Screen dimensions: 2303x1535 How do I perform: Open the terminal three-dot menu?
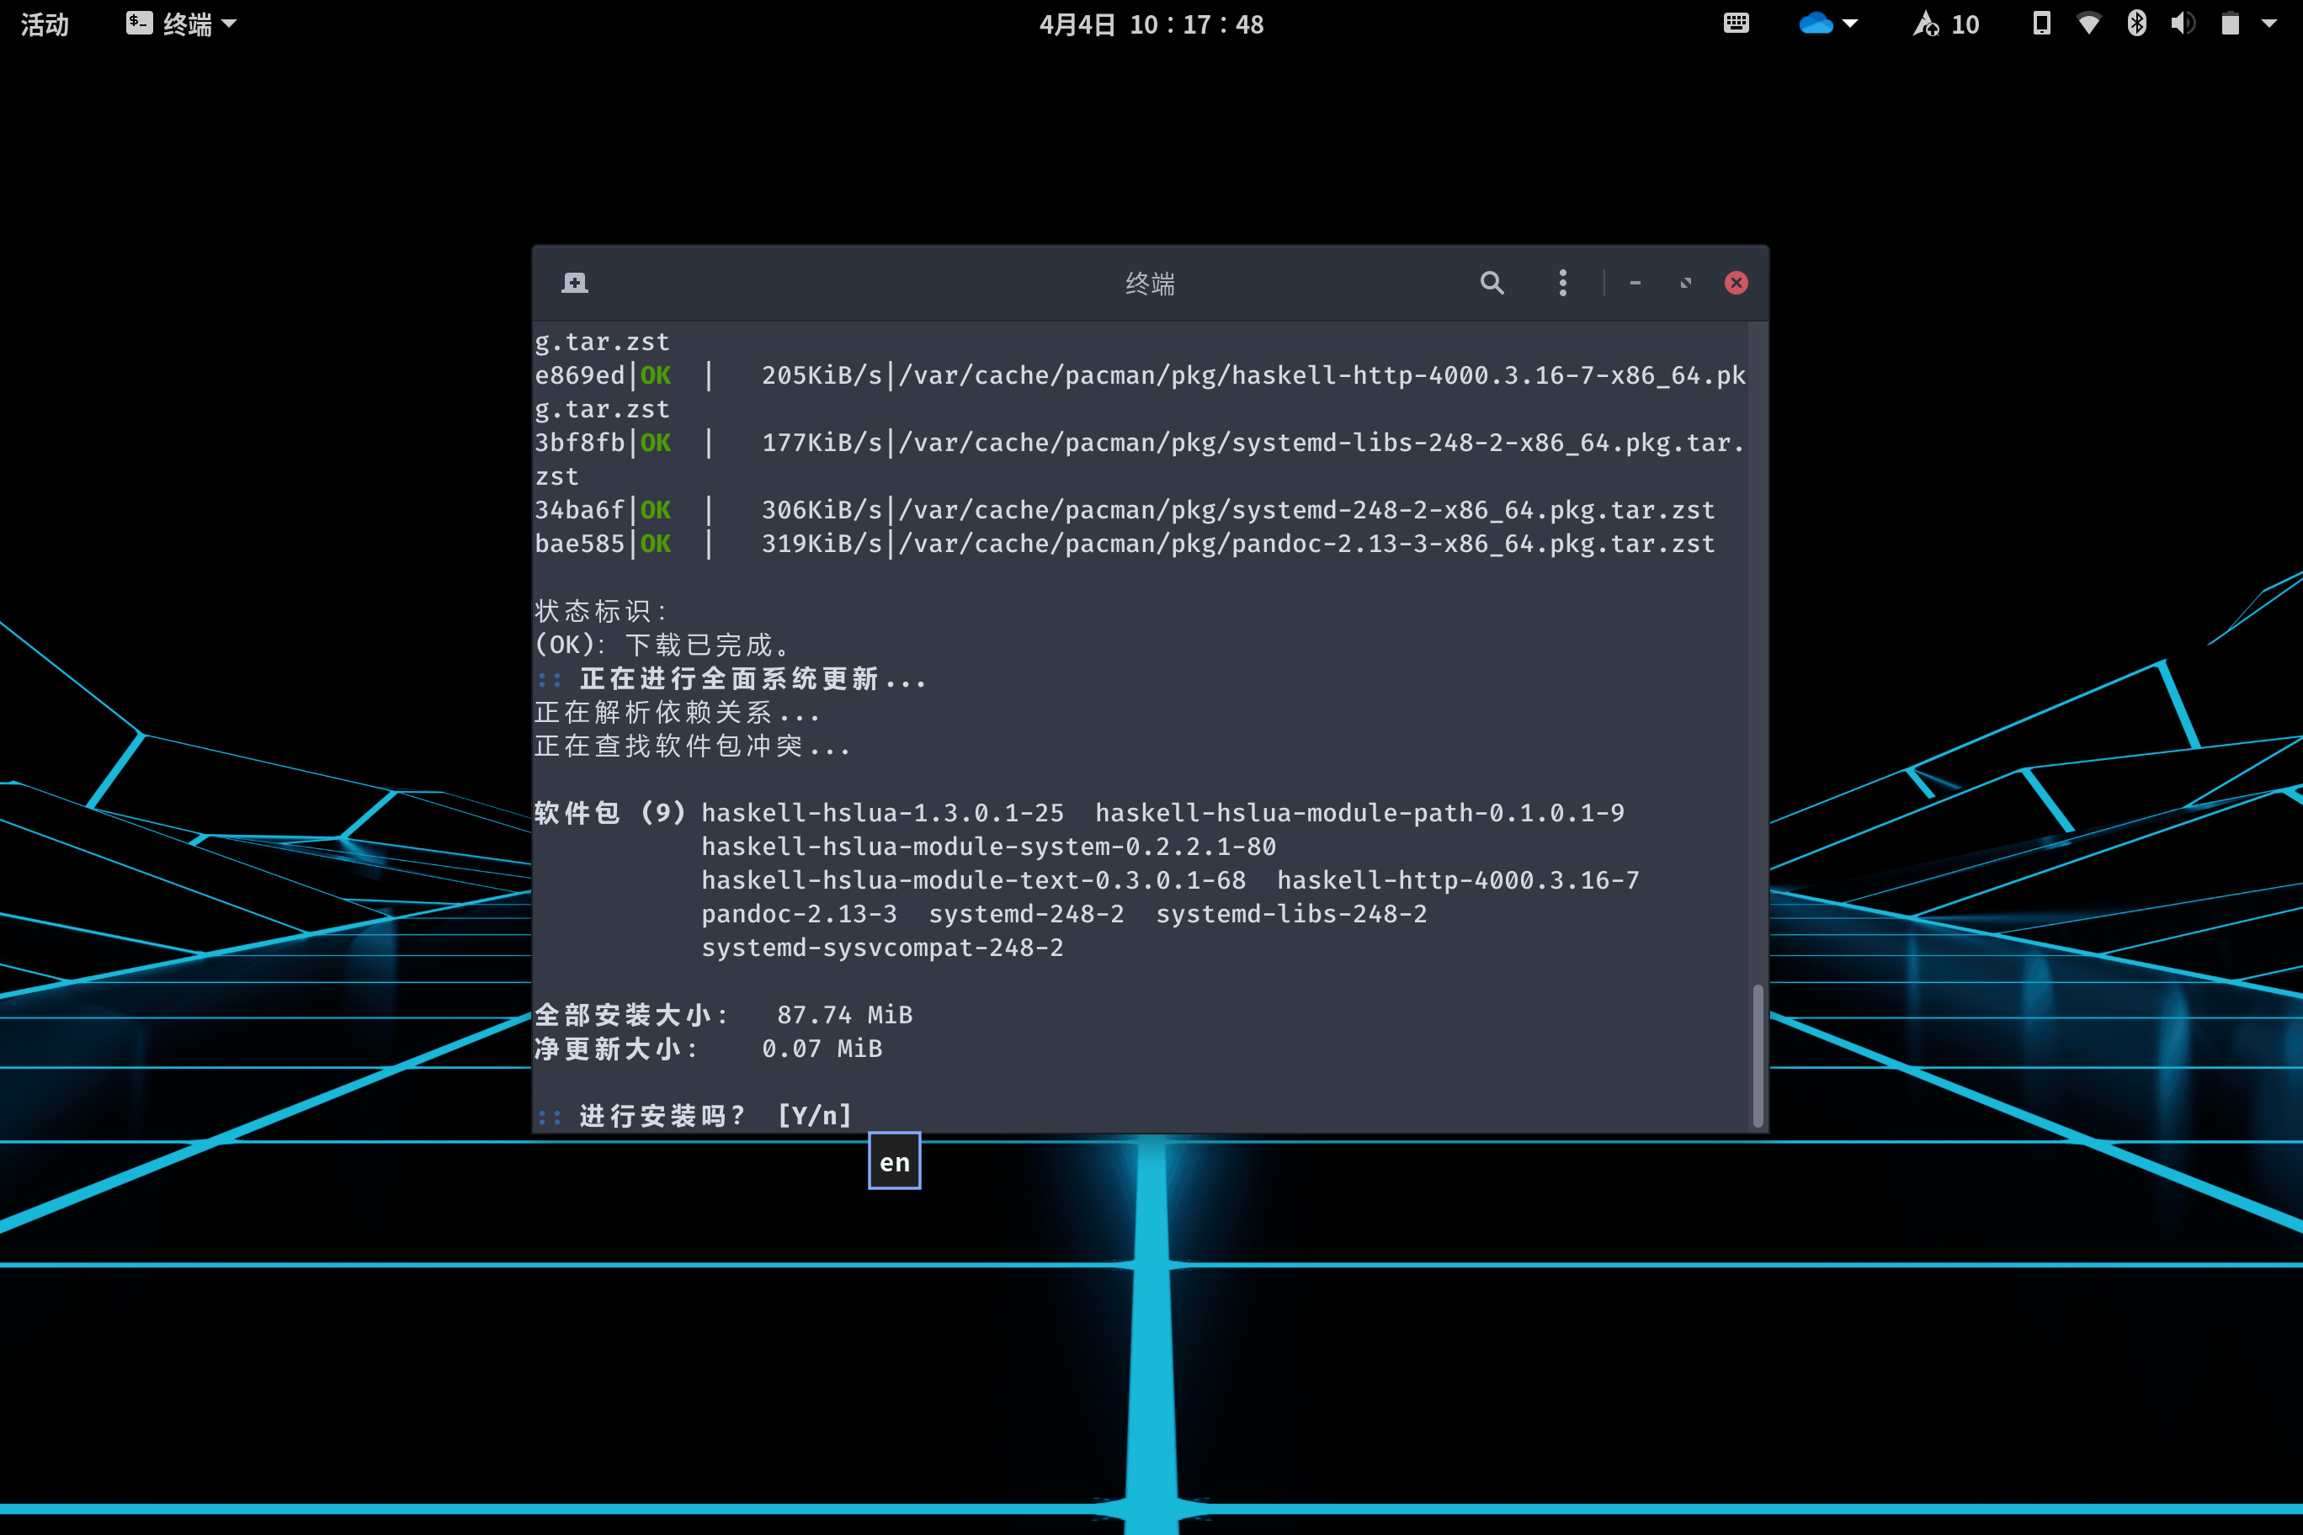coord(1563,283)
